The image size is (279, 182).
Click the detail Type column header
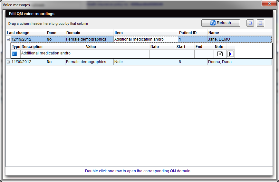pyautogui.click(x=16, y=47)
